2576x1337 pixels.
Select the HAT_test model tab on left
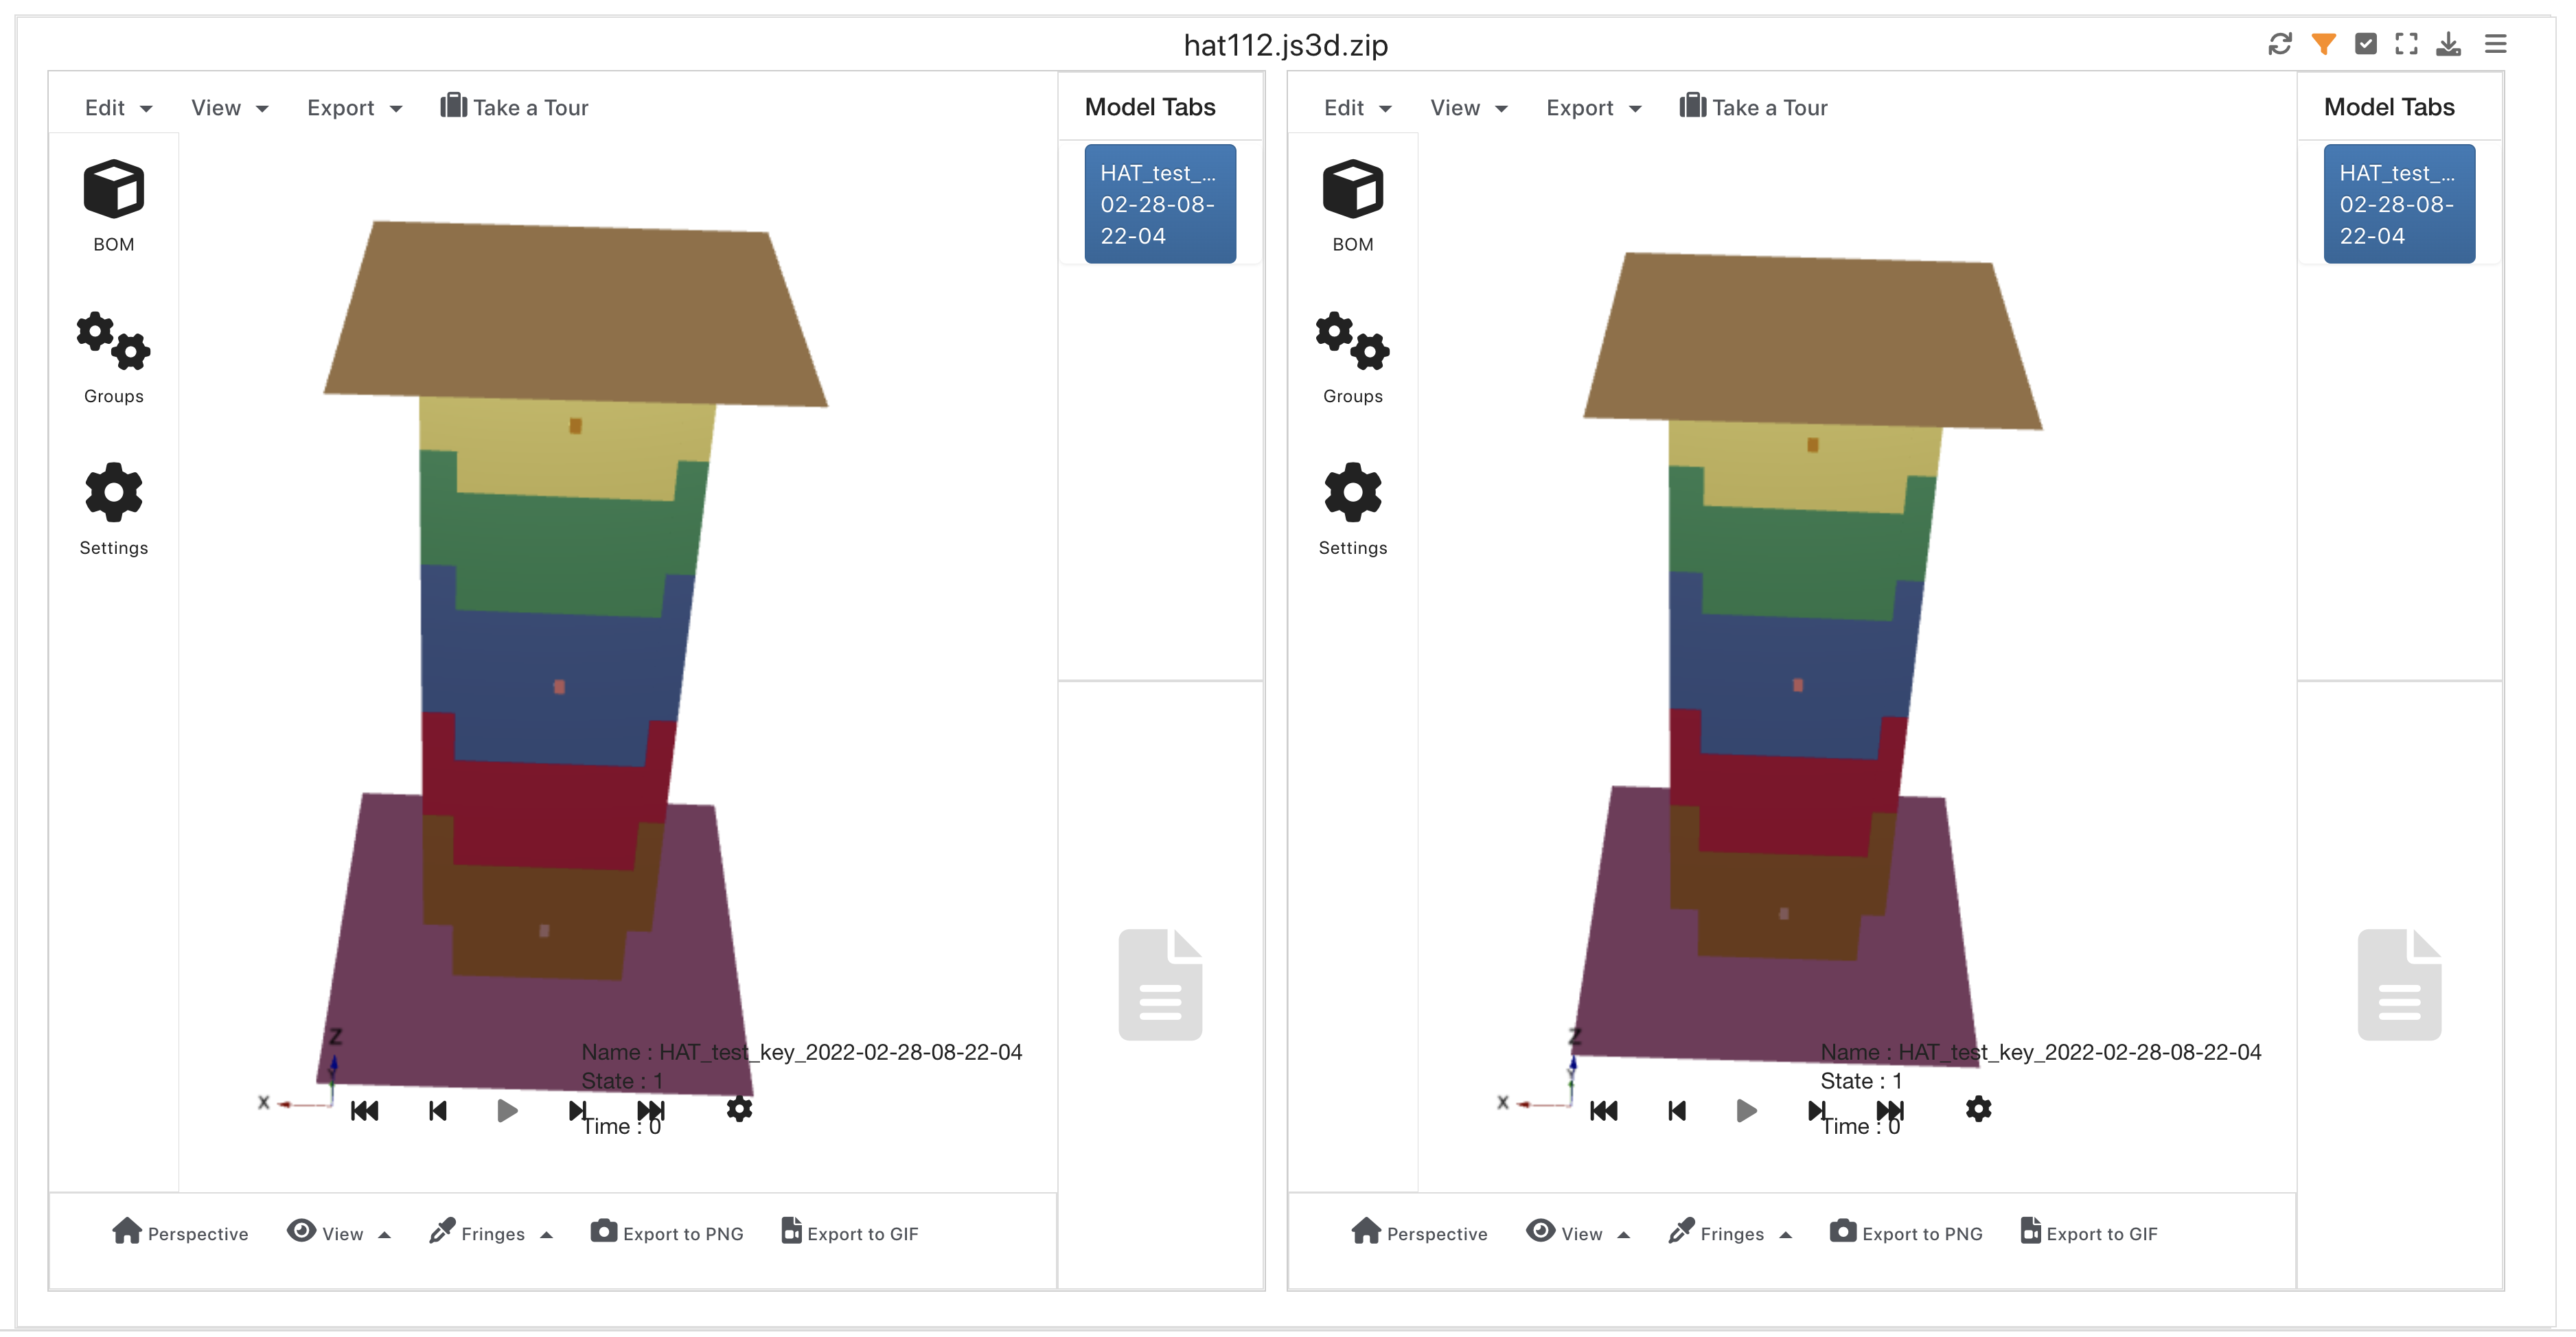click(1159, 204)
